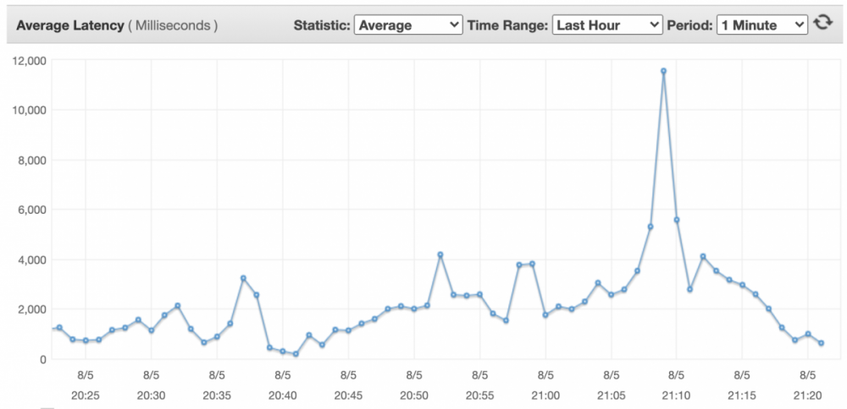This screenshot has height=409, width=847.
Task: Click the (Milliseconds) unit label in header
Action: [x=173, y=25]
